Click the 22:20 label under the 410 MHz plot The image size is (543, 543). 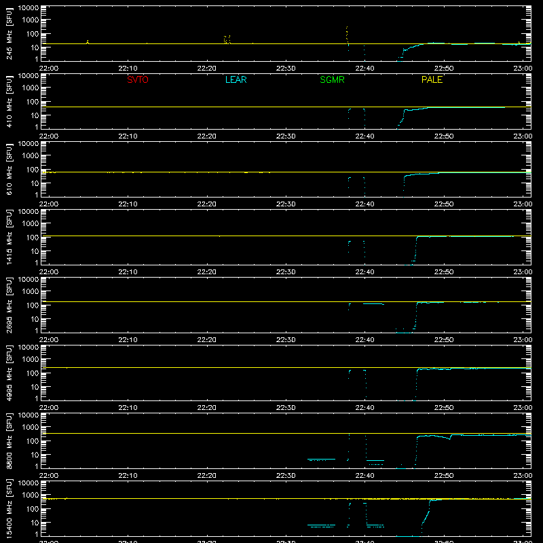[x=207, y=136]
